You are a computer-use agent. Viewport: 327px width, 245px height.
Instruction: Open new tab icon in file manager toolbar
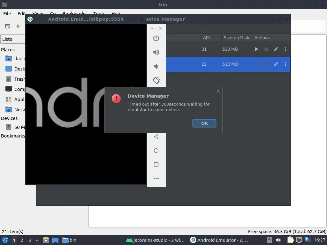coord(8,26)
